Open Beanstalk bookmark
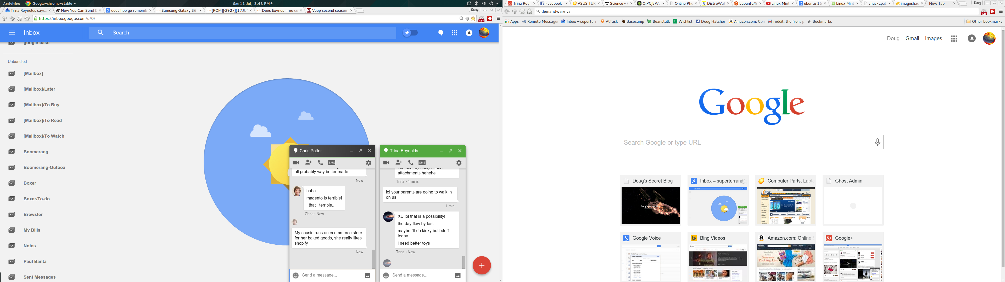This screenshot has width=1005, height=282. click(658, 22)
